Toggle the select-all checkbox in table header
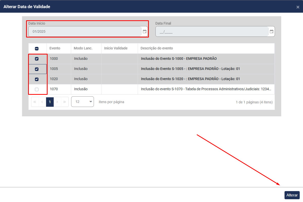 tap(37, 48)
